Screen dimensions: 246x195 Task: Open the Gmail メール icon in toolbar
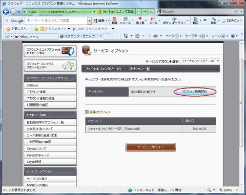pos(153,20)
